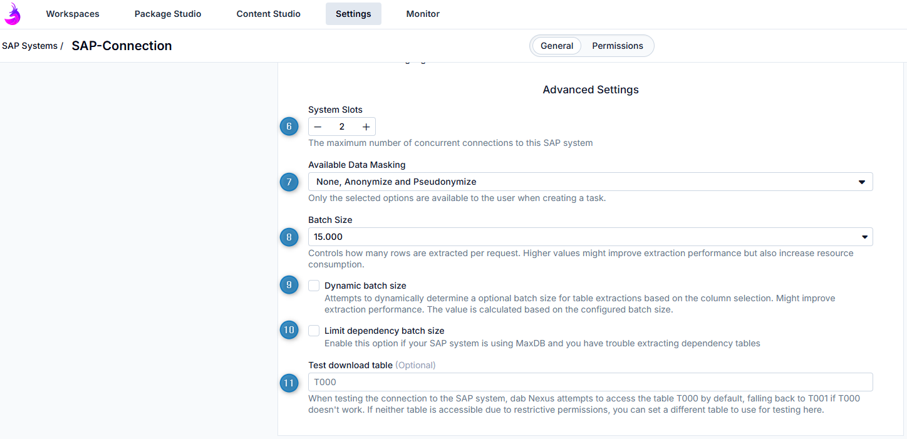Enable the Dynamic batch size checkbox
The height and width of the screenshot is (439, 907).
tap(314, 286)
